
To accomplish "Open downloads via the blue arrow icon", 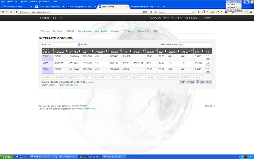I will (x=198, y=12).
